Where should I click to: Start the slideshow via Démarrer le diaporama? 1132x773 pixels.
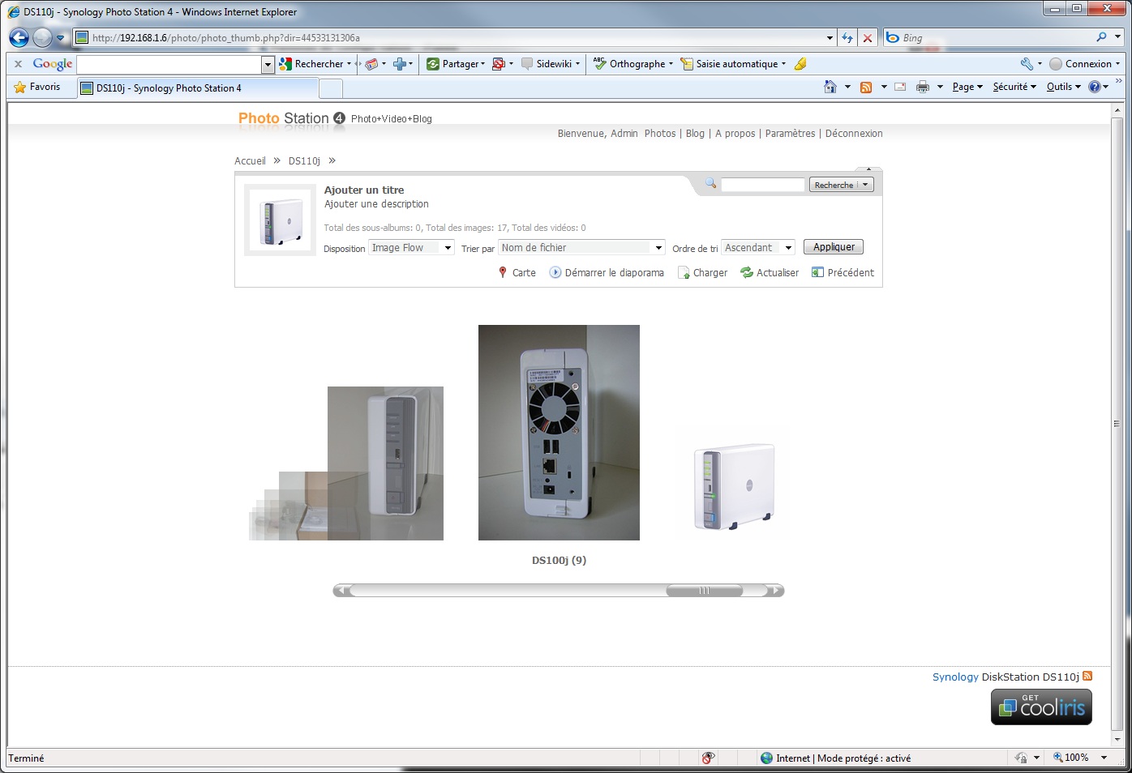click(x=607, y=272)
